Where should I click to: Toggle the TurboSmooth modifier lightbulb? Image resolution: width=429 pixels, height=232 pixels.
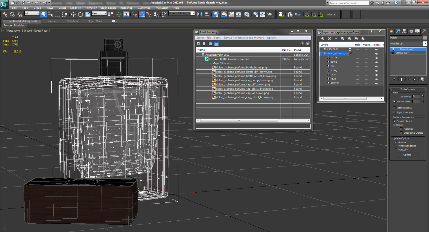click(x=393, y=49)
